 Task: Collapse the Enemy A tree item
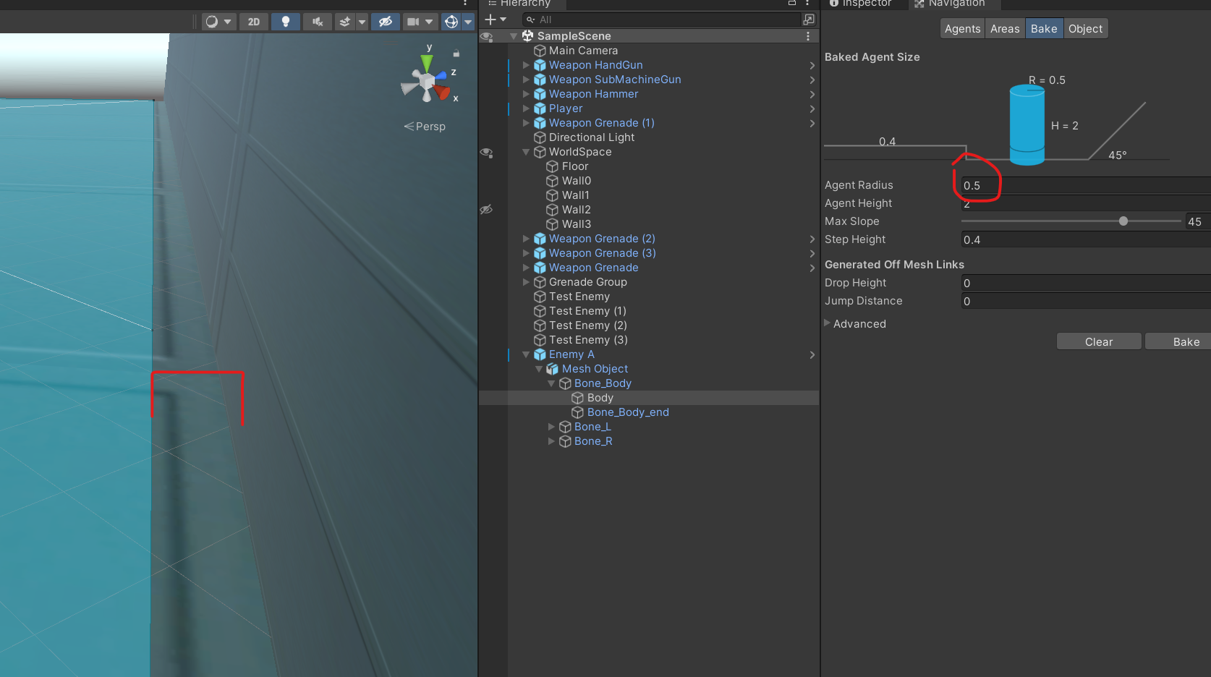tap(526, 354)
